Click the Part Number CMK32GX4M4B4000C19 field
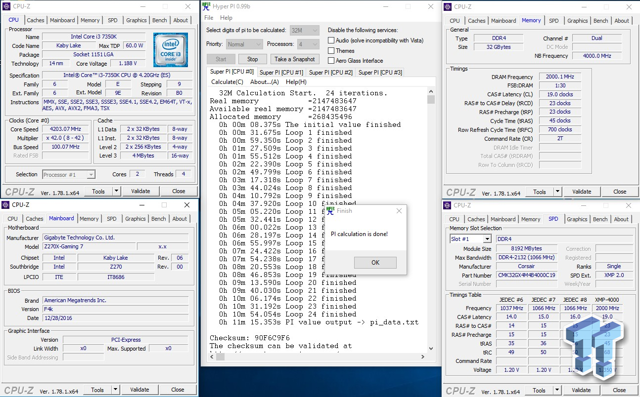Viewport: 640px width, 397px height. [x=526, y=275]
